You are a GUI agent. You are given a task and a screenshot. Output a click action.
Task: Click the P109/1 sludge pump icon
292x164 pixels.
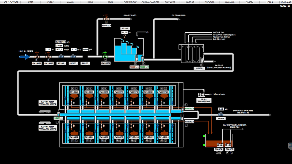218,145
